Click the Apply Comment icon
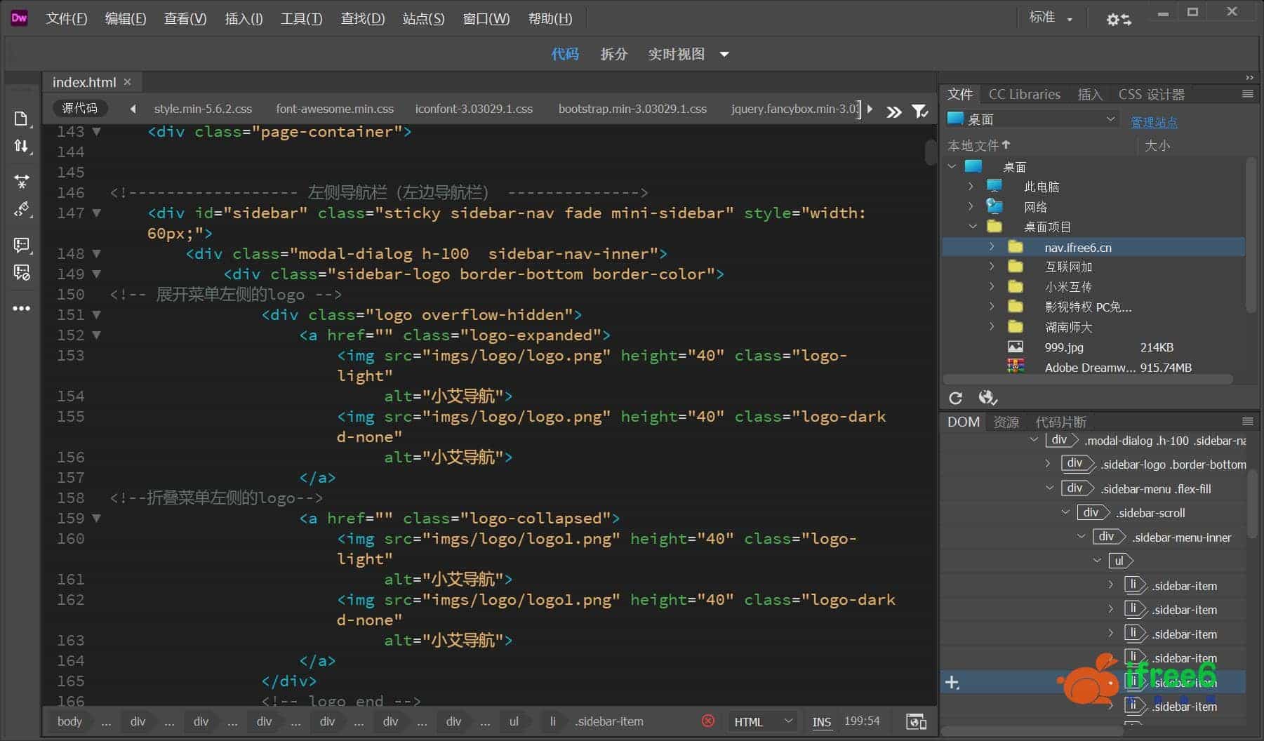The width and height of the screenshot is (1264, 741). pos(22,245)
